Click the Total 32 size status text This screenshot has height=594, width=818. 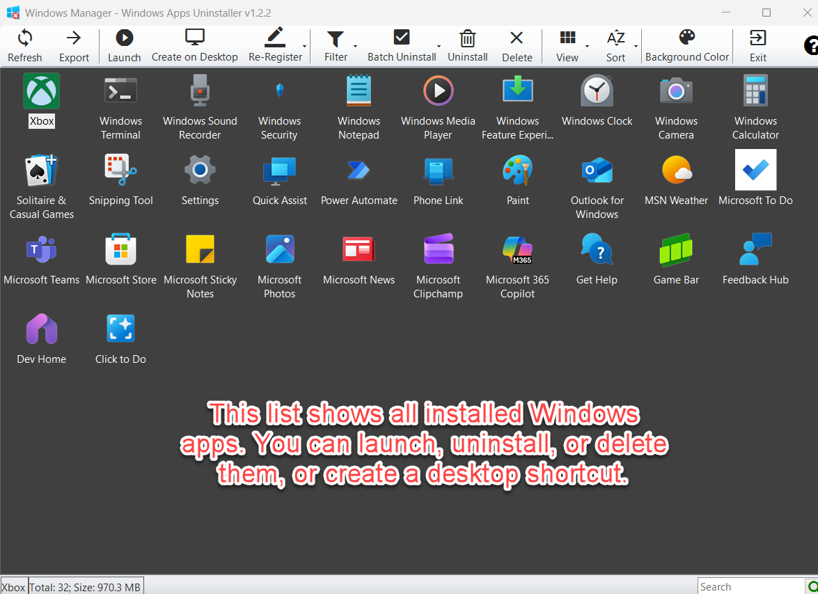click(x=85, y=587)
